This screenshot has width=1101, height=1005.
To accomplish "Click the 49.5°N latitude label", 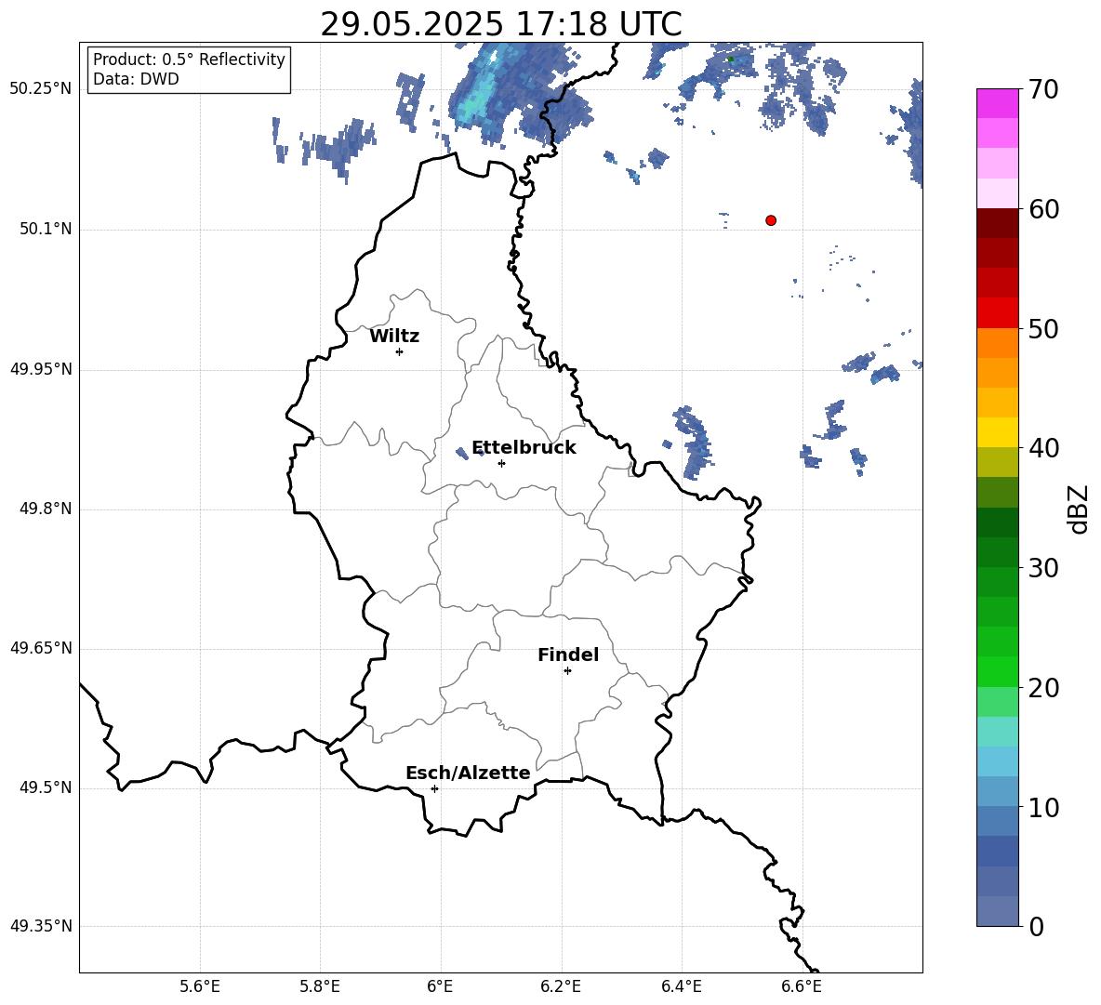I will point(46,787).
